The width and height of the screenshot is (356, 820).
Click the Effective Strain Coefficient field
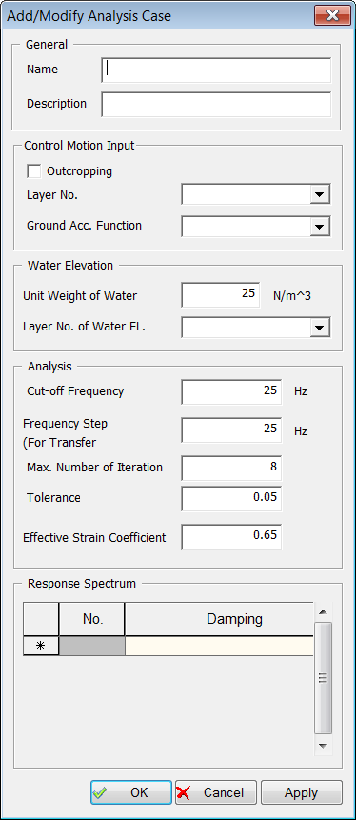tap(231, 536)
